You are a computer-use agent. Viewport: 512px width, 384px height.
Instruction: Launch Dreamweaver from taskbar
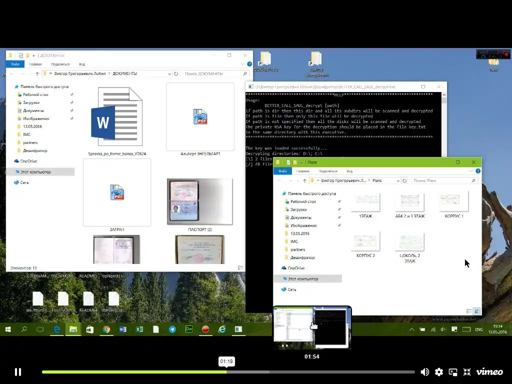189,329
